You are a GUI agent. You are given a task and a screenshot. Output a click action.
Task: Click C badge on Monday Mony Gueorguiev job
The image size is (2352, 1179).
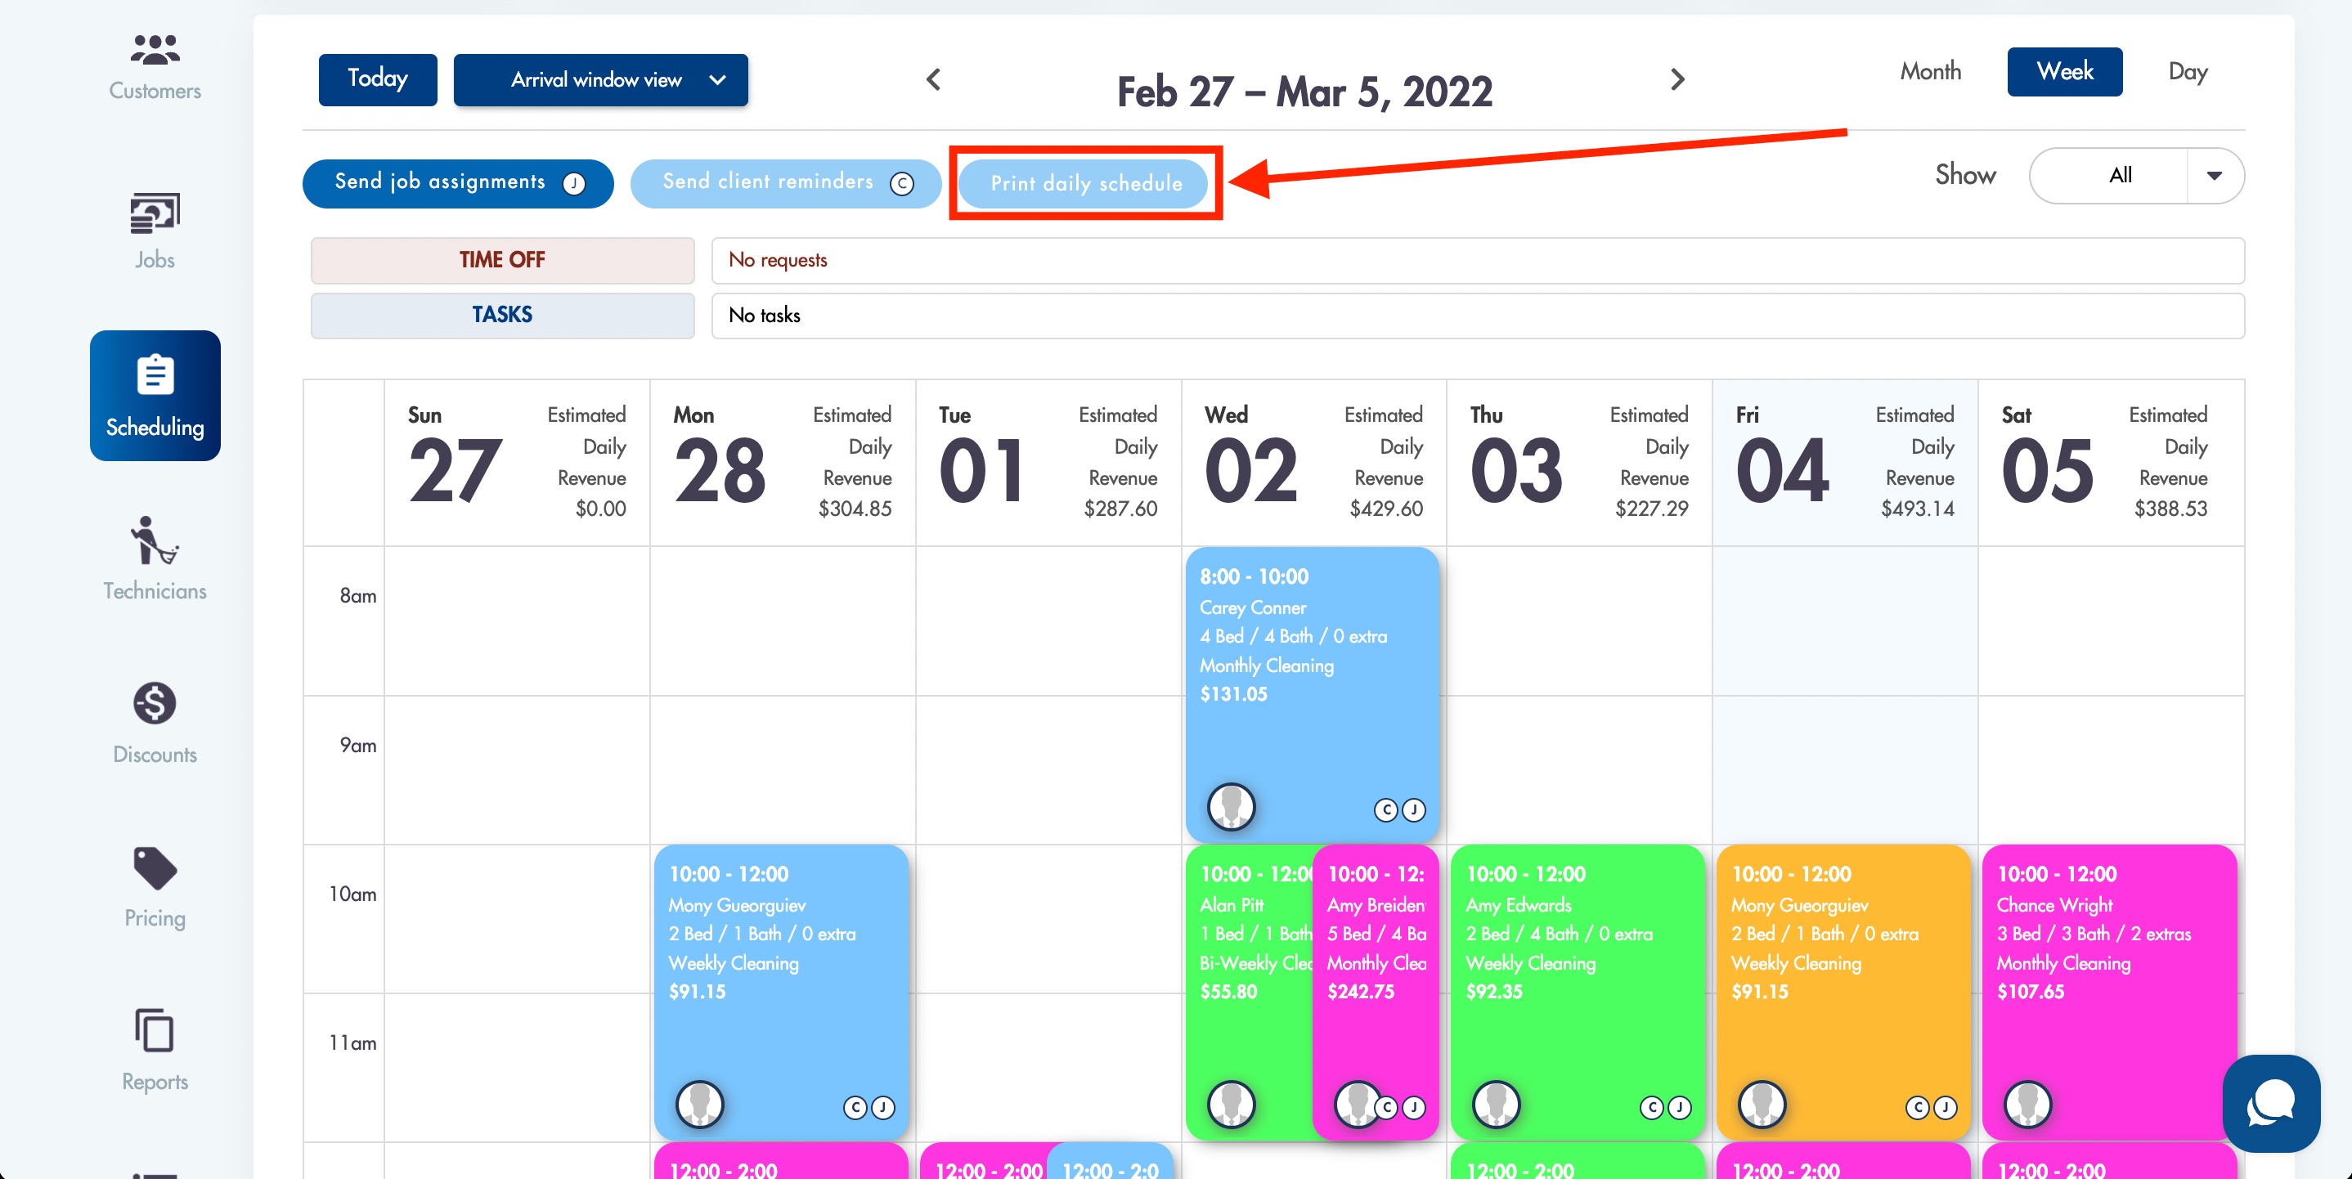855,1108
